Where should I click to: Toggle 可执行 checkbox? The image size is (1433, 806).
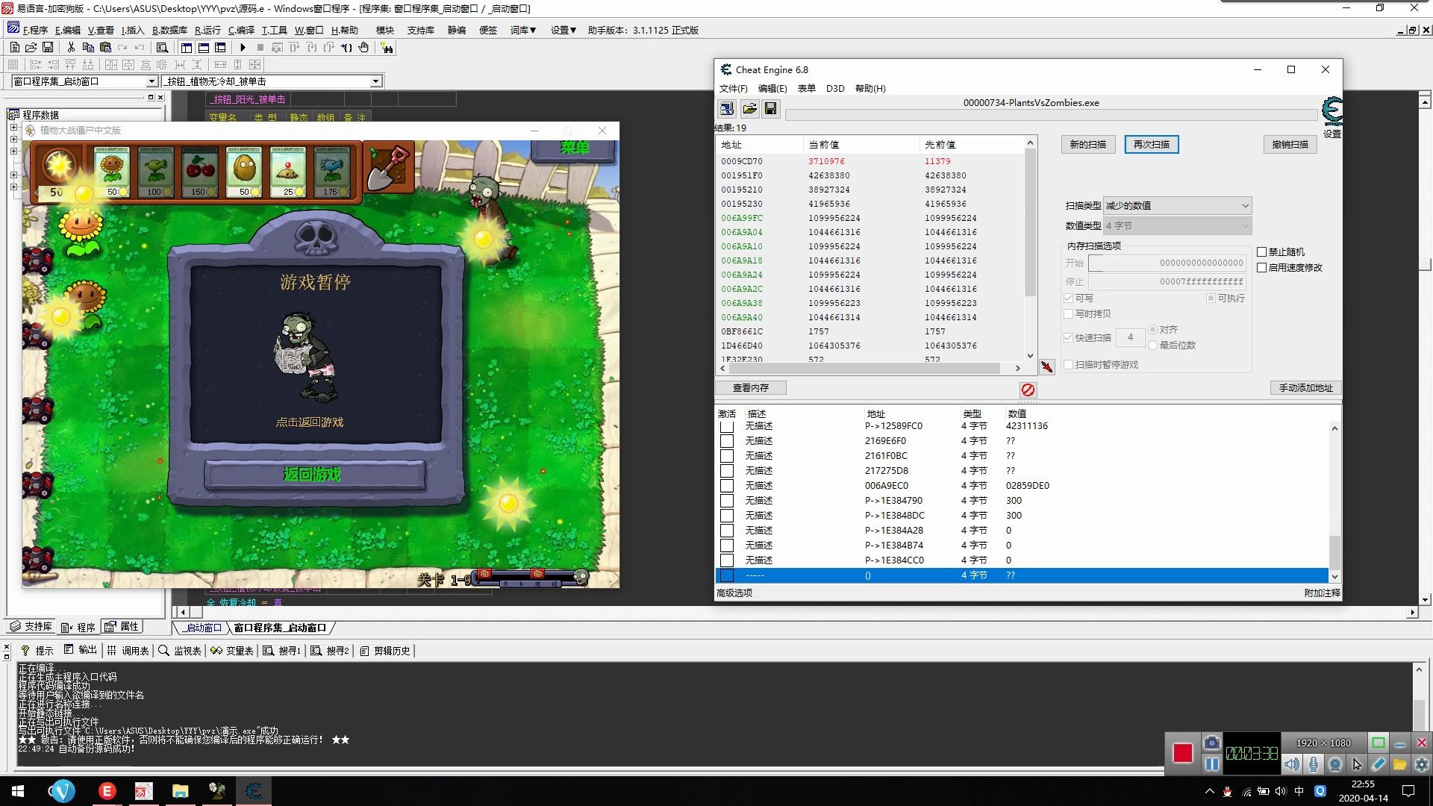pos(1211,298)
